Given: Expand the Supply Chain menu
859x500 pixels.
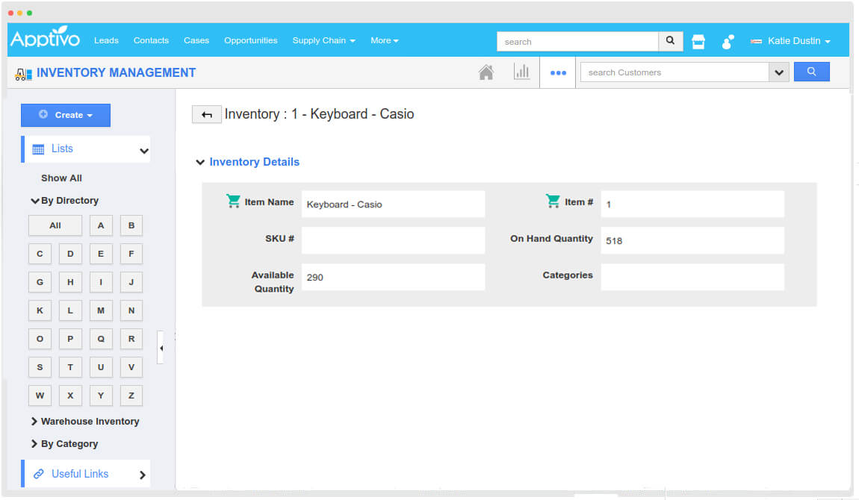Looking at the screenshot, I should coord(323,40).
